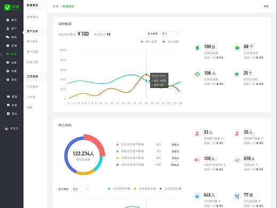This screenshot has height=208, width=277.
Task: Open the 设置 settings sidebar icon
Action: point(7,71)
